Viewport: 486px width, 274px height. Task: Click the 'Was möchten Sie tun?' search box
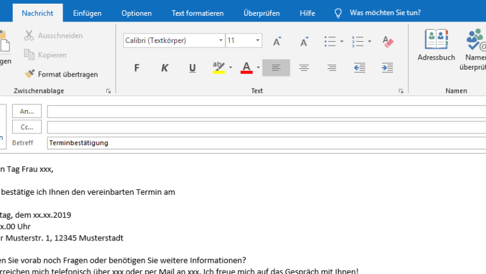pos(385,13)
